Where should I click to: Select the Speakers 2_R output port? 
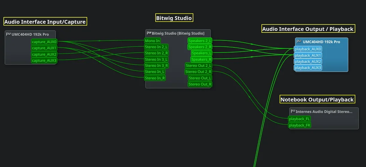pyautogui.click(x=200, y=47)
